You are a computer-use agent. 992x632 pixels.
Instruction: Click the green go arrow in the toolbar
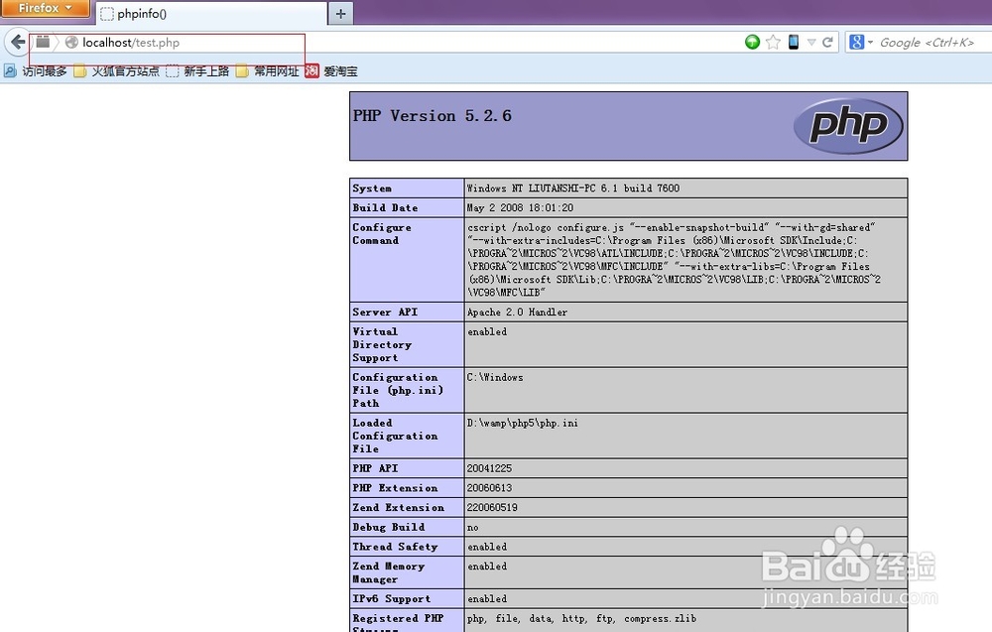752,42
